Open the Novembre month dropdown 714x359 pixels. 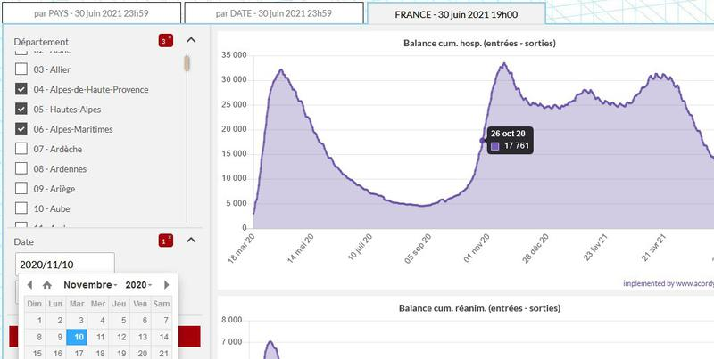(x=90, y=285)
